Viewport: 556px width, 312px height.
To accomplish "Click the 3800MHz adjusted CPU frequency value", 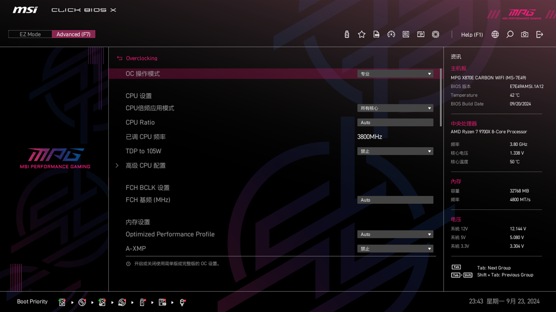I will [369, 137].
